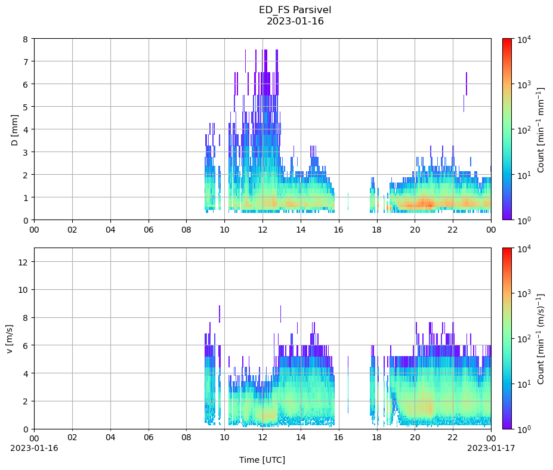553x470 pixels.
Task: Click the y-tick '10' on the velocity axis
Action: [23, 290]
